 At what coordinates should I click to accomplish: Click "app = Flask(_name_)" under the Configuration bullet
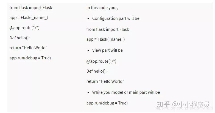pos(105,39)
